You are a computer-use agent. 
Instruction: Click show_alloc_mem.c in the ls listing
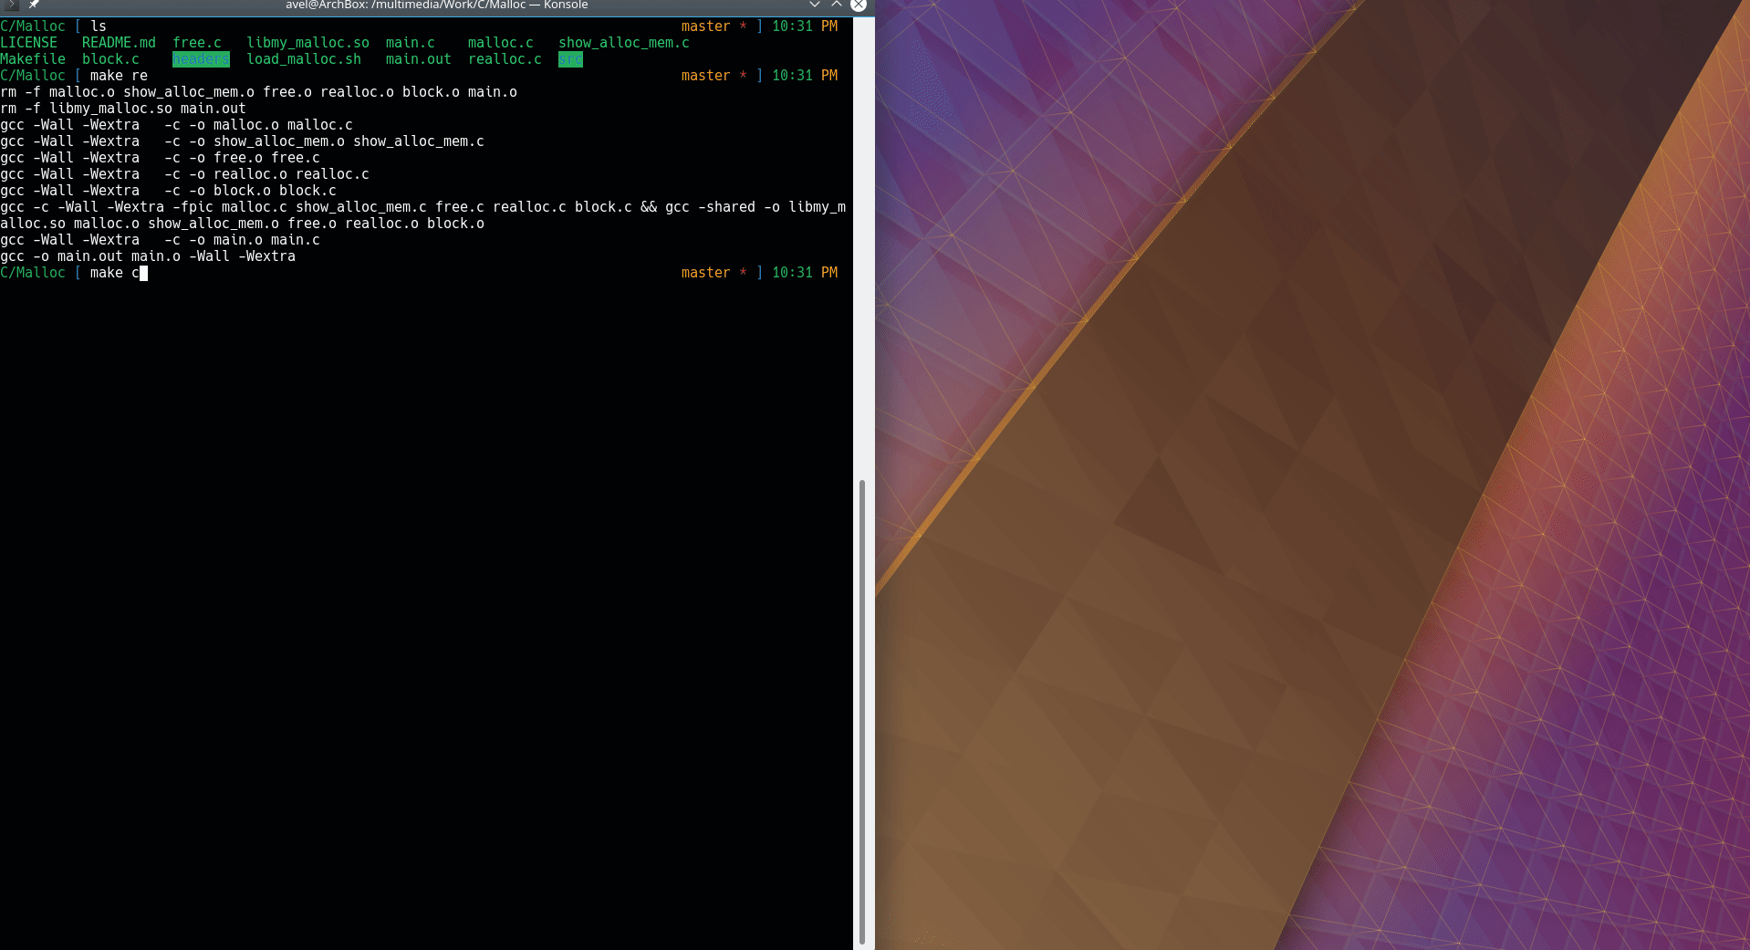click(624, 43)
